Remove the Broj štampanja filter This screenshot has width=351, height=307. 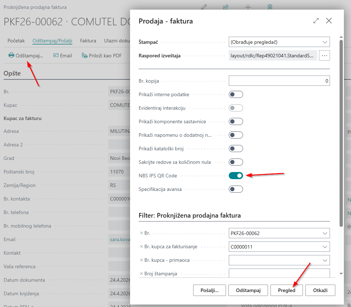click(141, 274)
